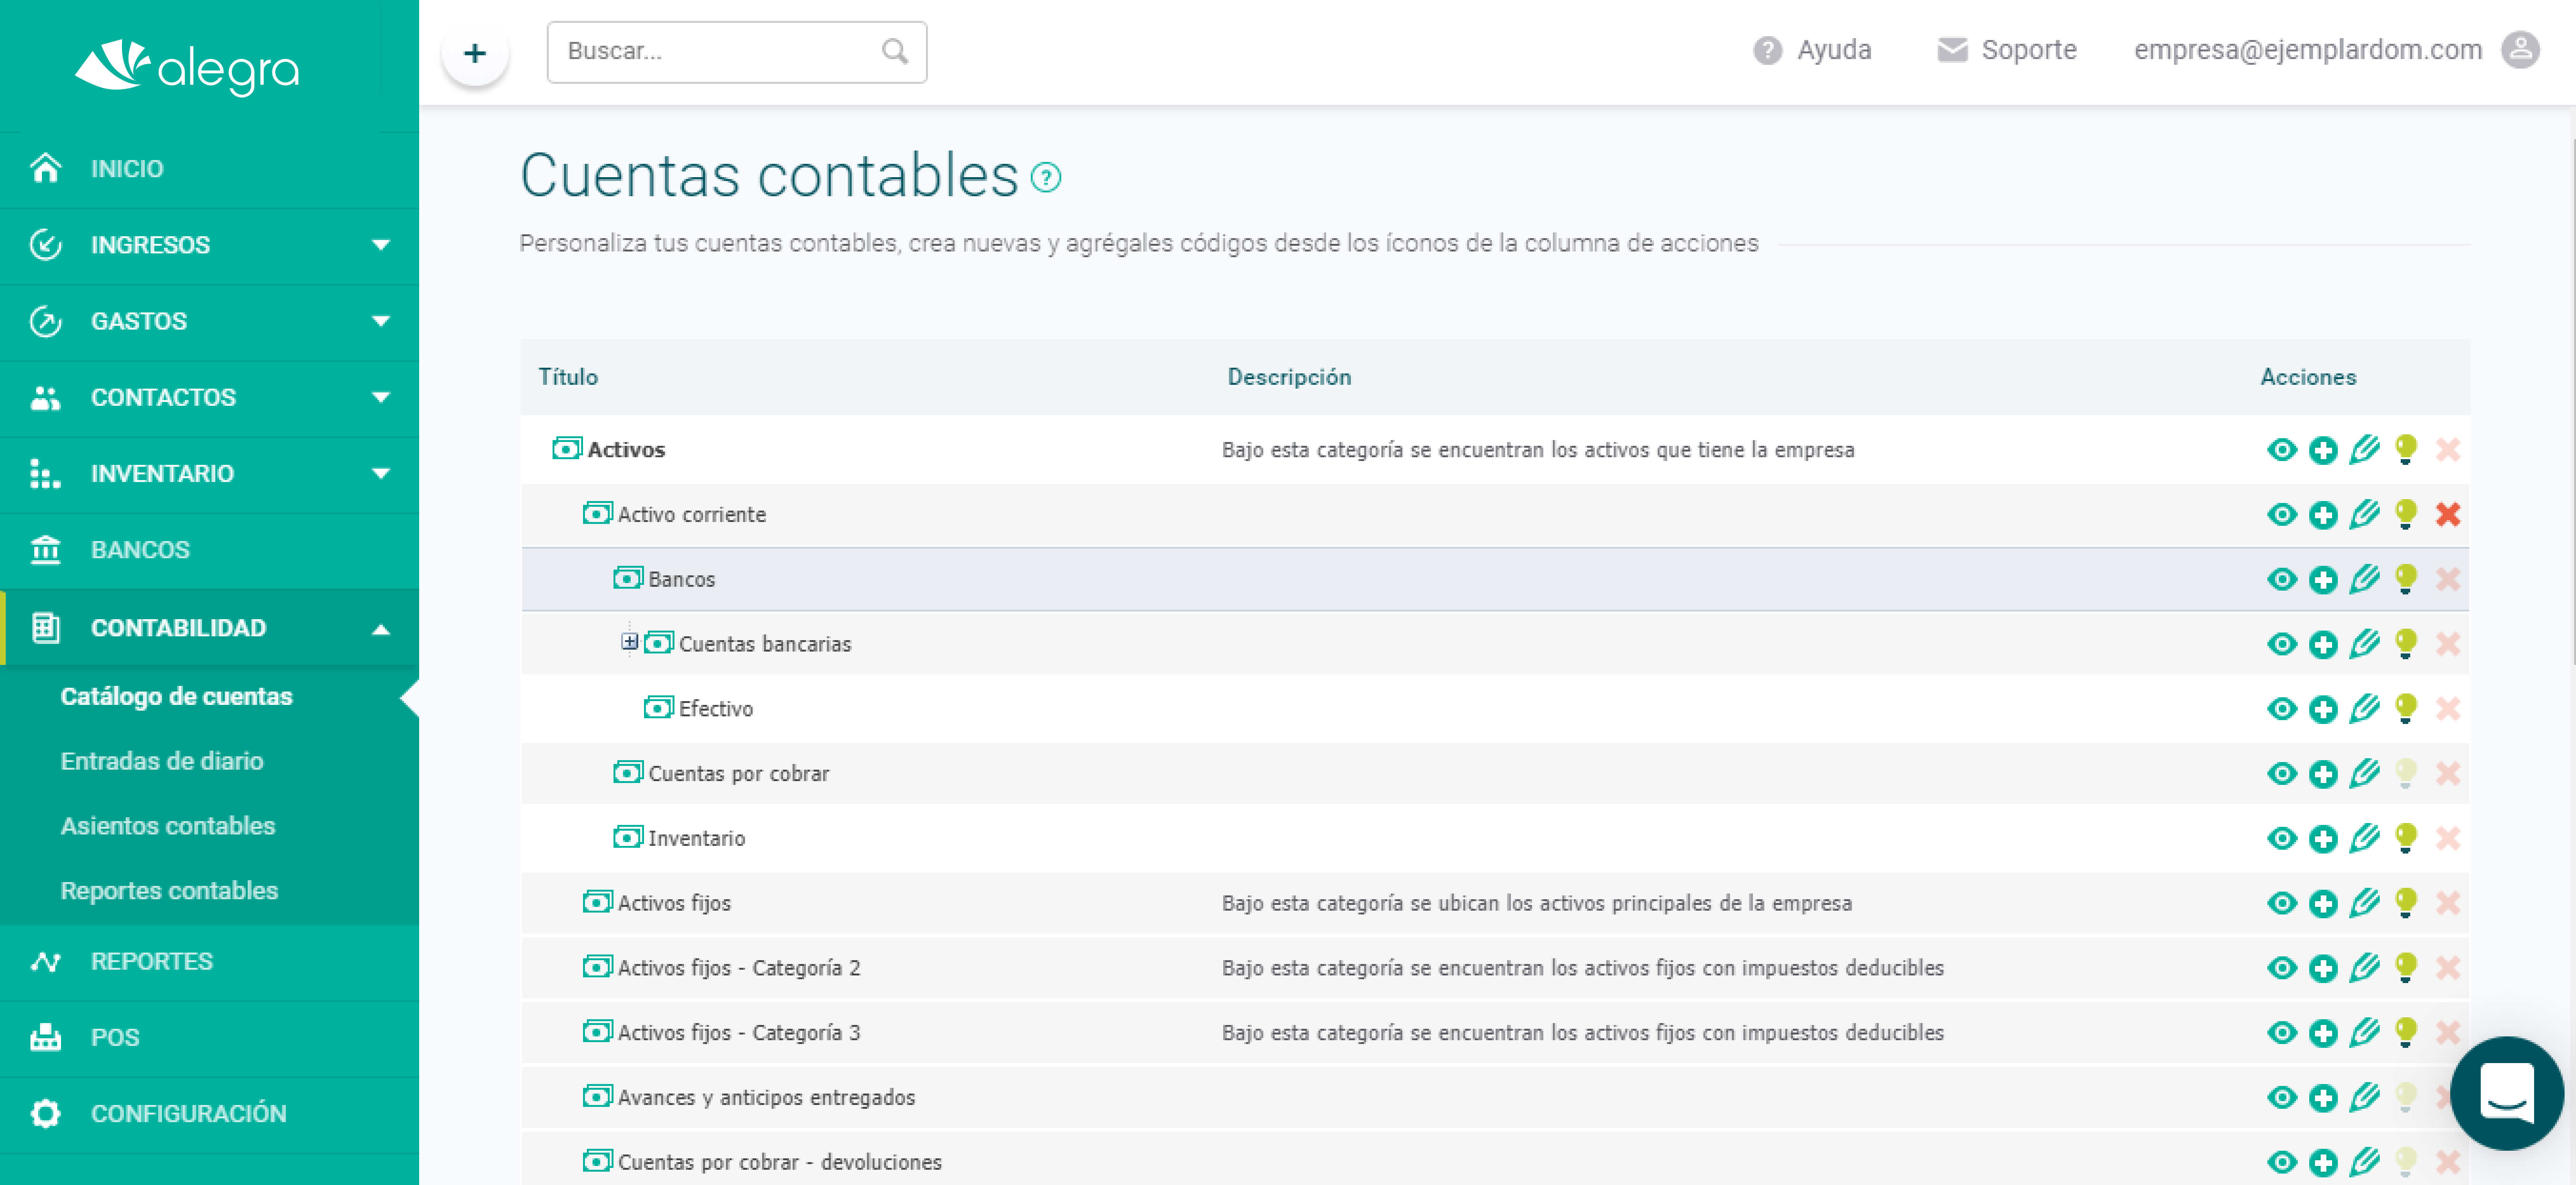Viewport: 2576px width, 1185px height.
Task: Add subaccount under Bancos row
Action: (x=2323, y=581)
